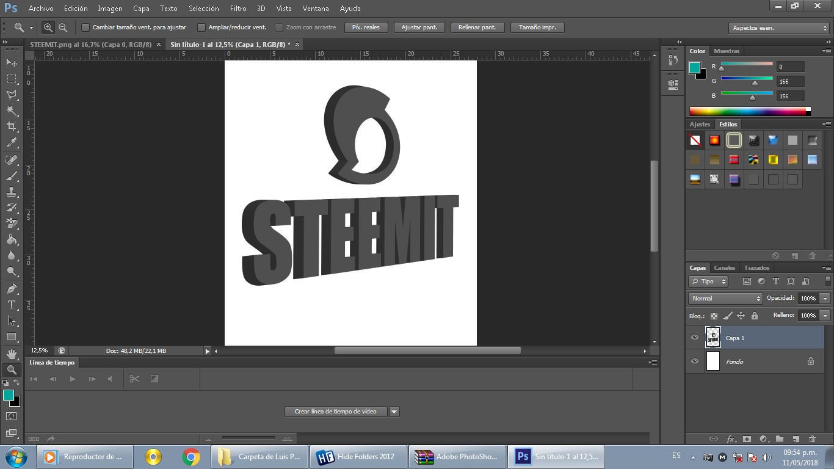The image size is (834, 469).
Task: Open the Color panel options menu
Action: (x=827, y=51)
